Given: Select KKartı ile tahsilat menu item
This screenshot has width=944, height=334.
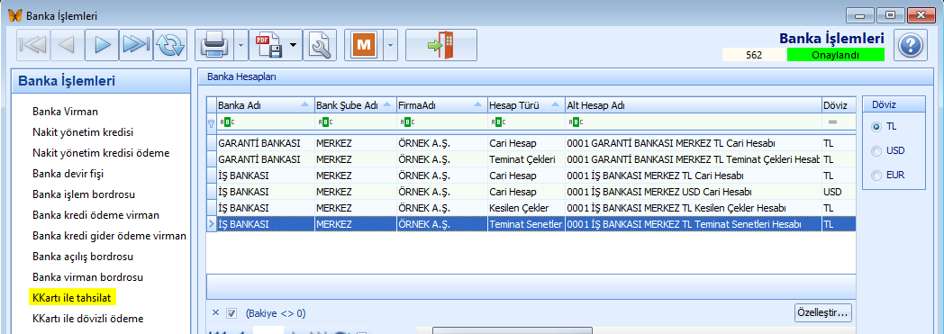Looking at the screenshot, I should click(73, 297).
